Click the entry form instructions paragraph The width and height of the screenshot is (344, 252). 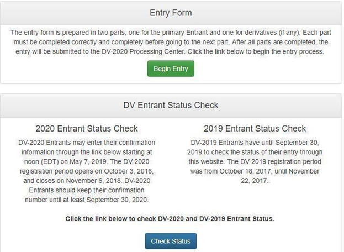171,43
